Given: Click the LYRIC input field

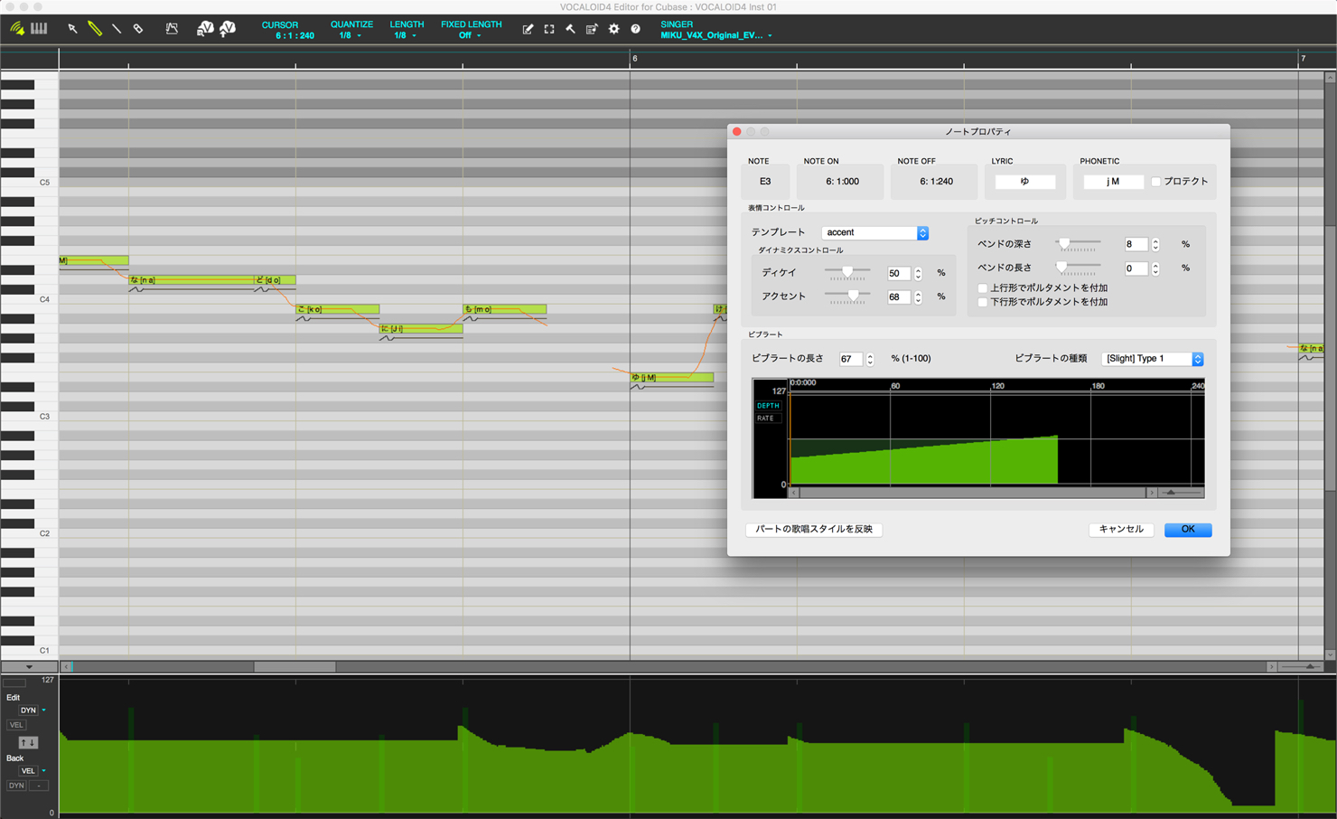Looking at the screenshot, I should click(x=1024, y=182).
